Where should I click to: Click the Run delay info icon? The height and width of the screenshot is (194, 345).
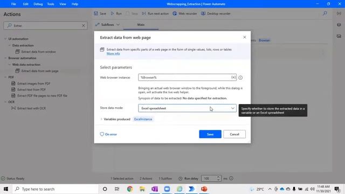(231, 178)
